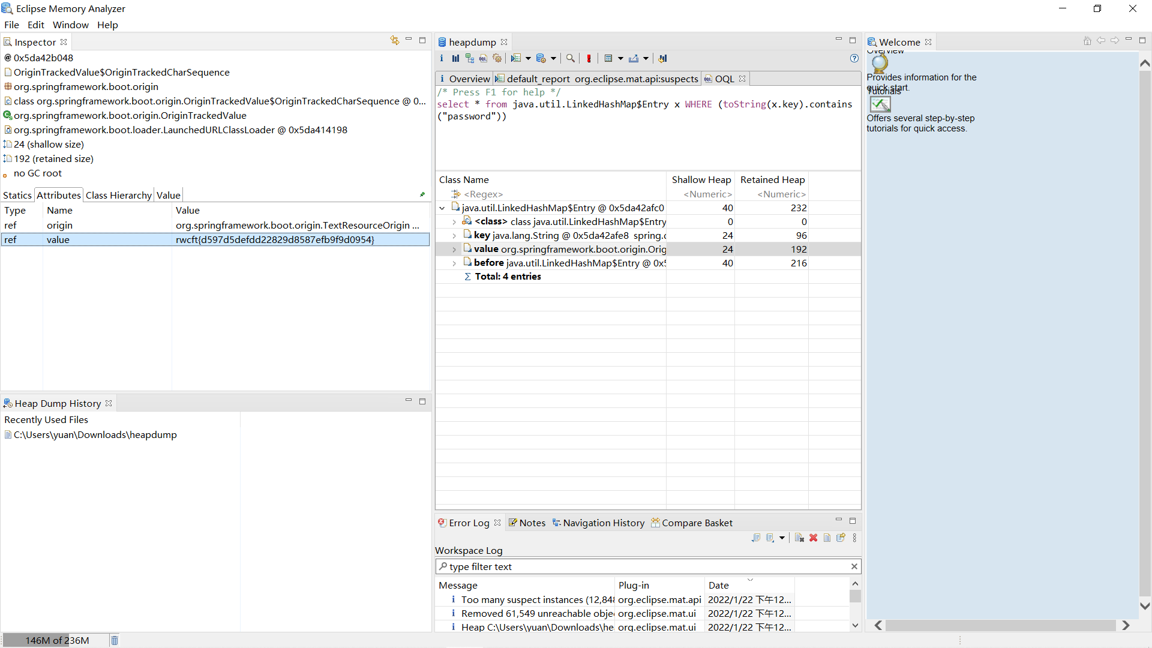This screenshot has height=648, width=1152.
Task: Switch to the Value tab in Inspector
Action: pos(169,195)
